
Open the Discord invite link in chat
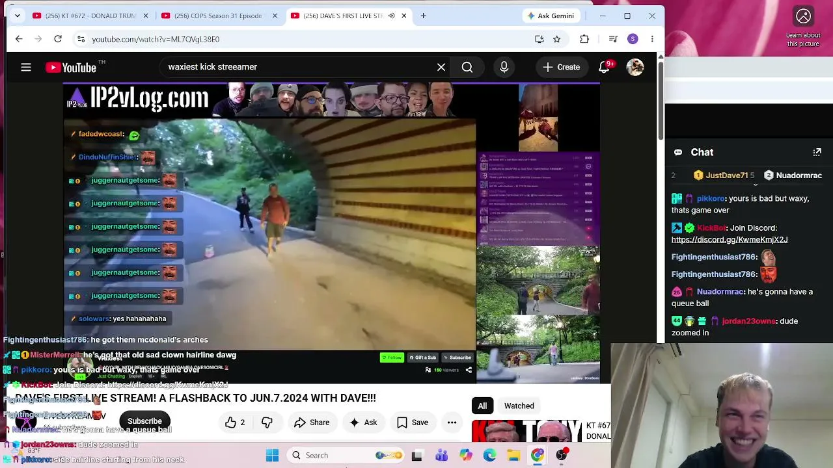click(730, 239)
